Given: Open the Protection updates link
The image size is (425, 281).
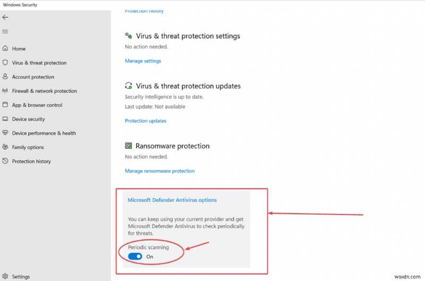Looking at the screenshot, I should [x=146, y=121].
